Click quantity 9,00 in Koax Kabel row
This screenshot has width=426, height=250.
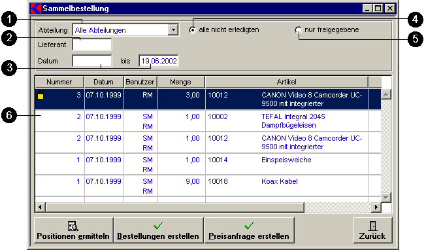(x=193, y=181)
